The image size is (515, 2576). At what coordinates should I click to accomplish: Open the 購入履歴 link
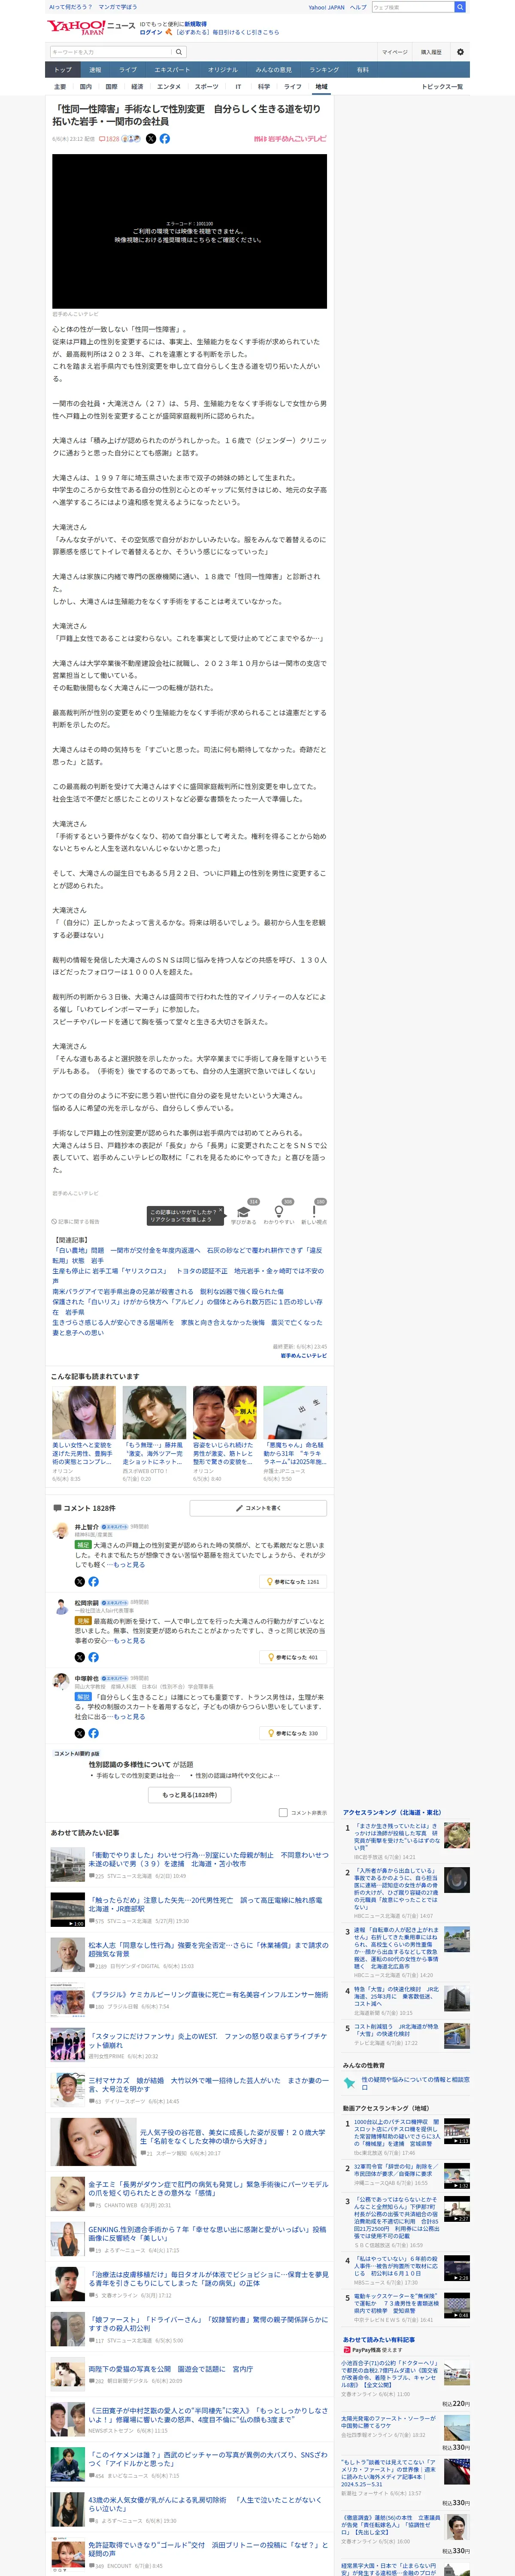click(x=431, y=52)
